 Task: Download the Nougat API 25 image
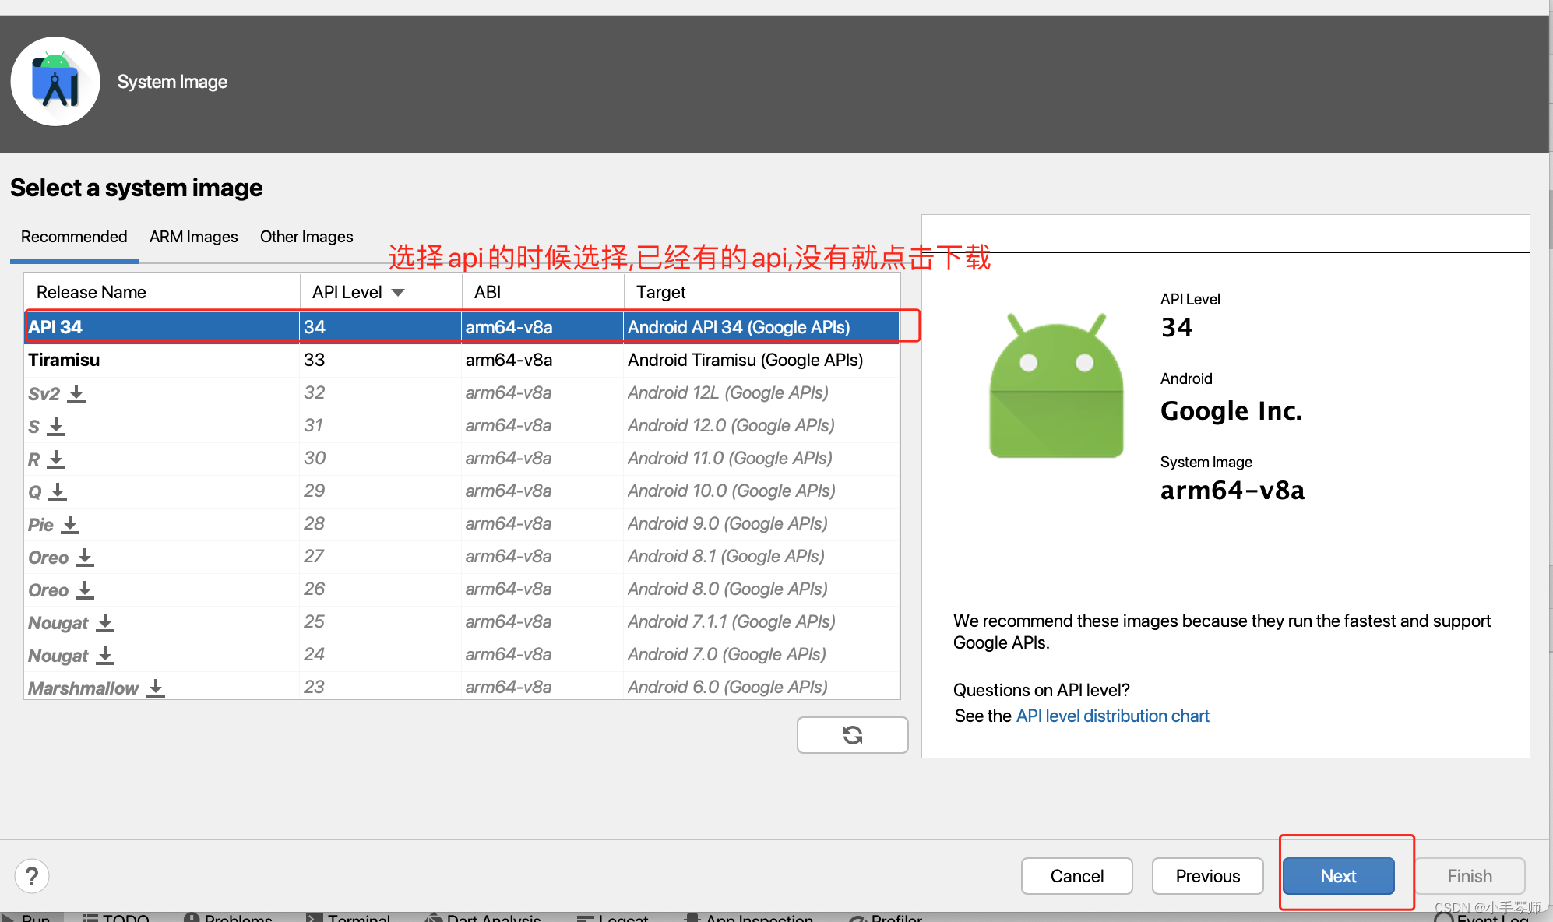tap(105, 623)
